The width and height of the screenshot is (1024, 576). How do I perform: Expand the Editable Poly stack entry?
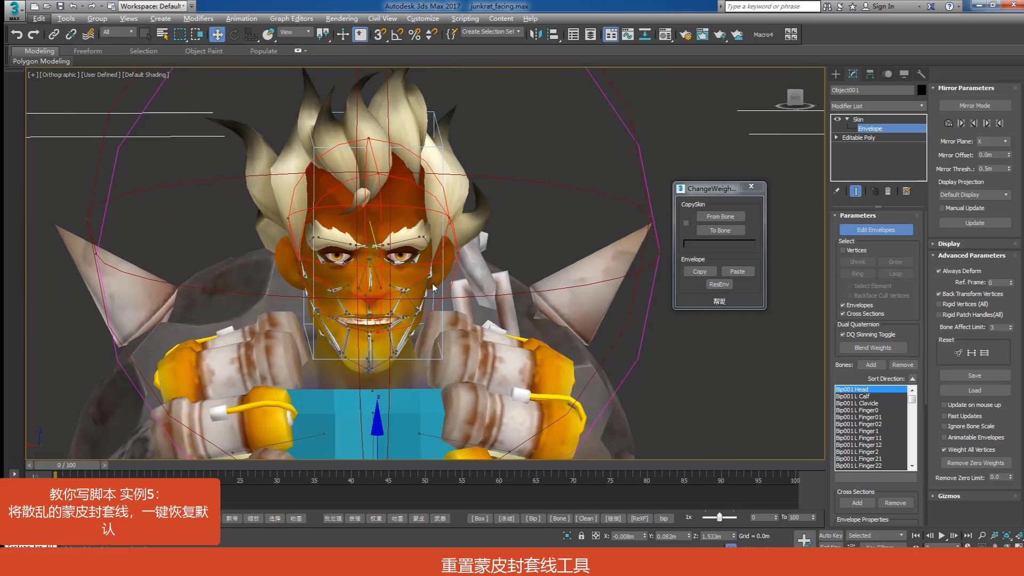[x=836, y=138]
